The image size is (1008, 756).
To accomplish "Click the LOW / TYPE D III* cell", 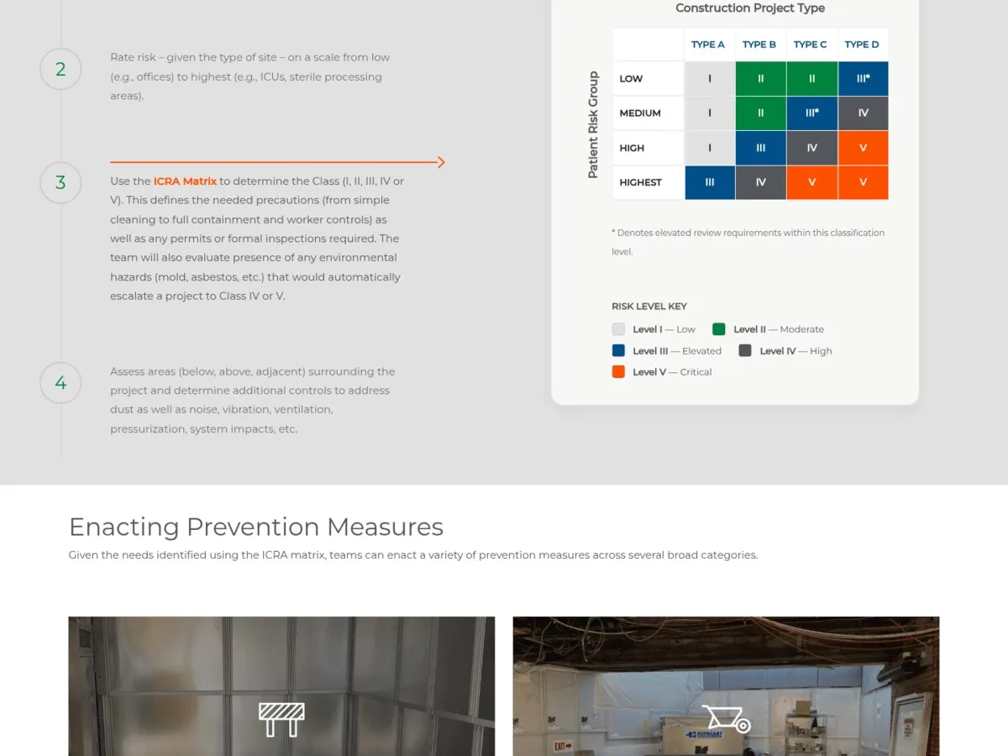I will [864, 79].
